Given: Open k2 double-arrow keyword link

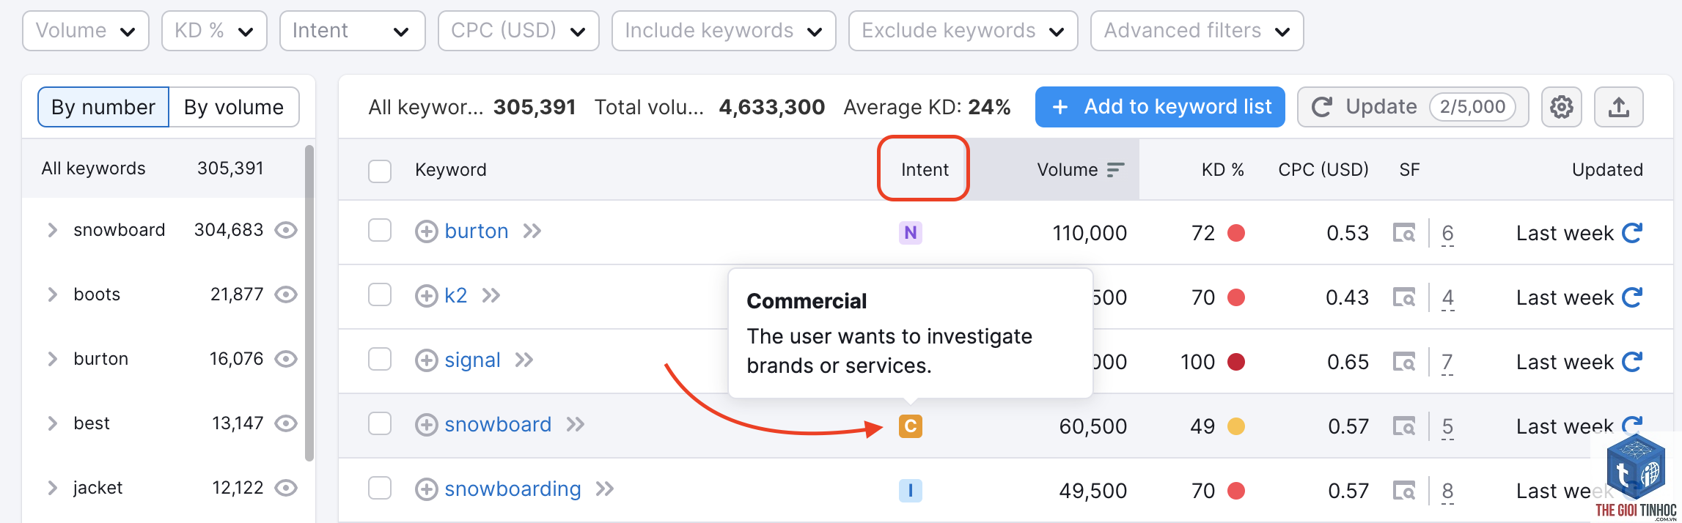Looking at the screenshot, I should pos(491,296).
